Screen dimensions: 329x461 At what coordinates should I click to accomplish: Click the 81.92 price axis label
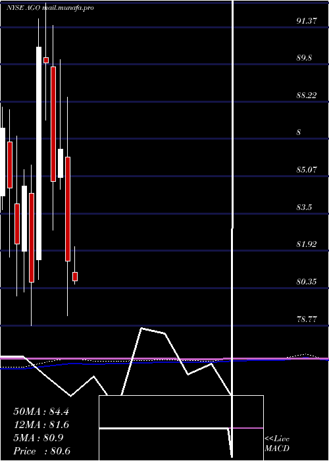click(x=307, y=244)
